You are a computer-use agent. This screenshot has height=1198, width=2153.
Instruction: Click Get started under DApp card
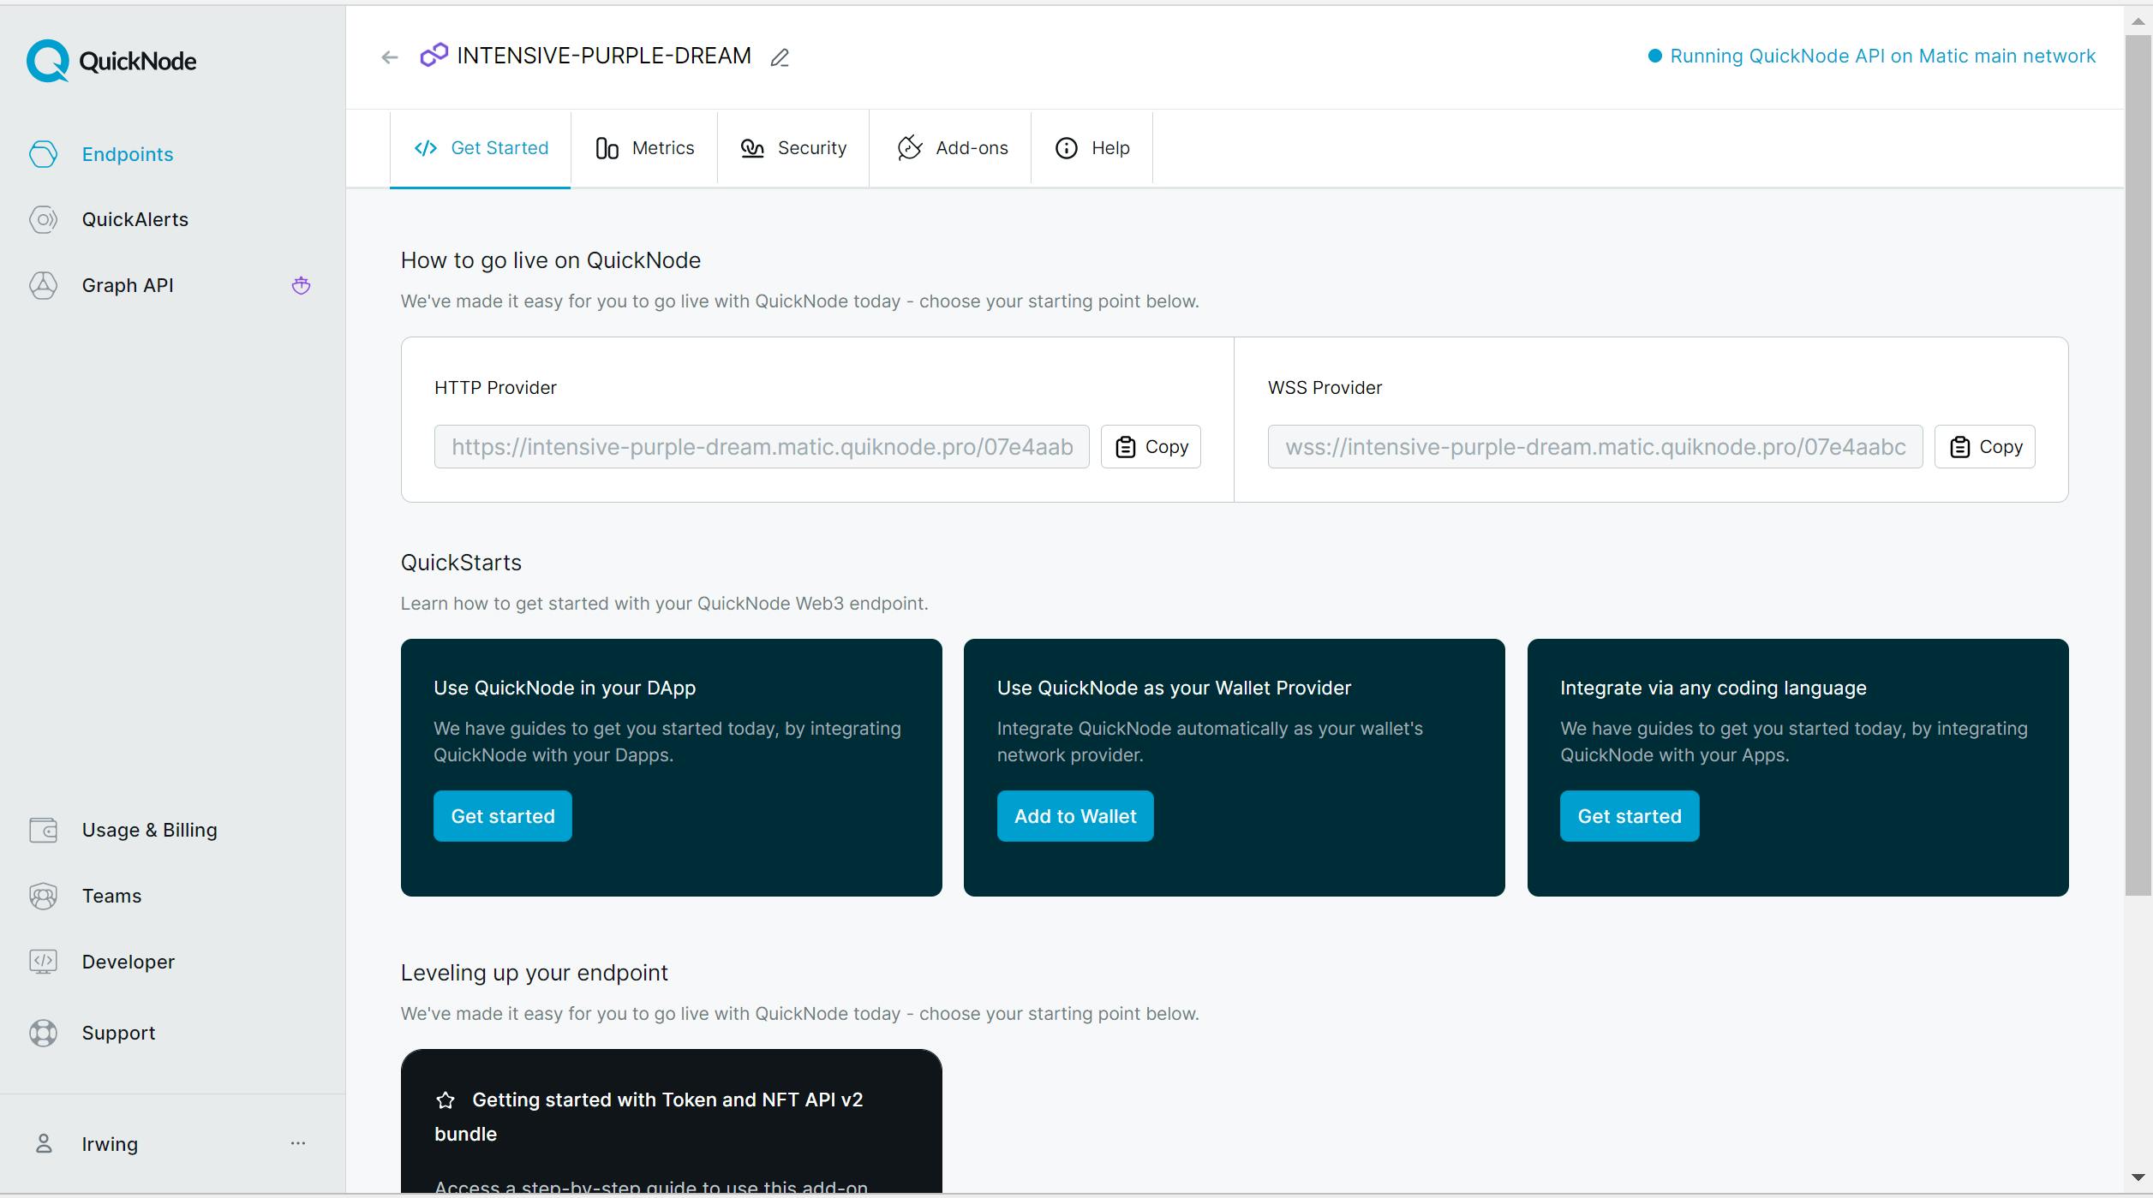coord(503,816)
